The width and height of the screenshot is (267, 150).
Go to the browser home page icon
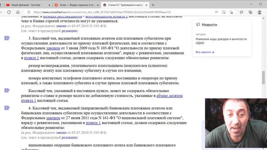pyautogui.click(x=18, y=12)
